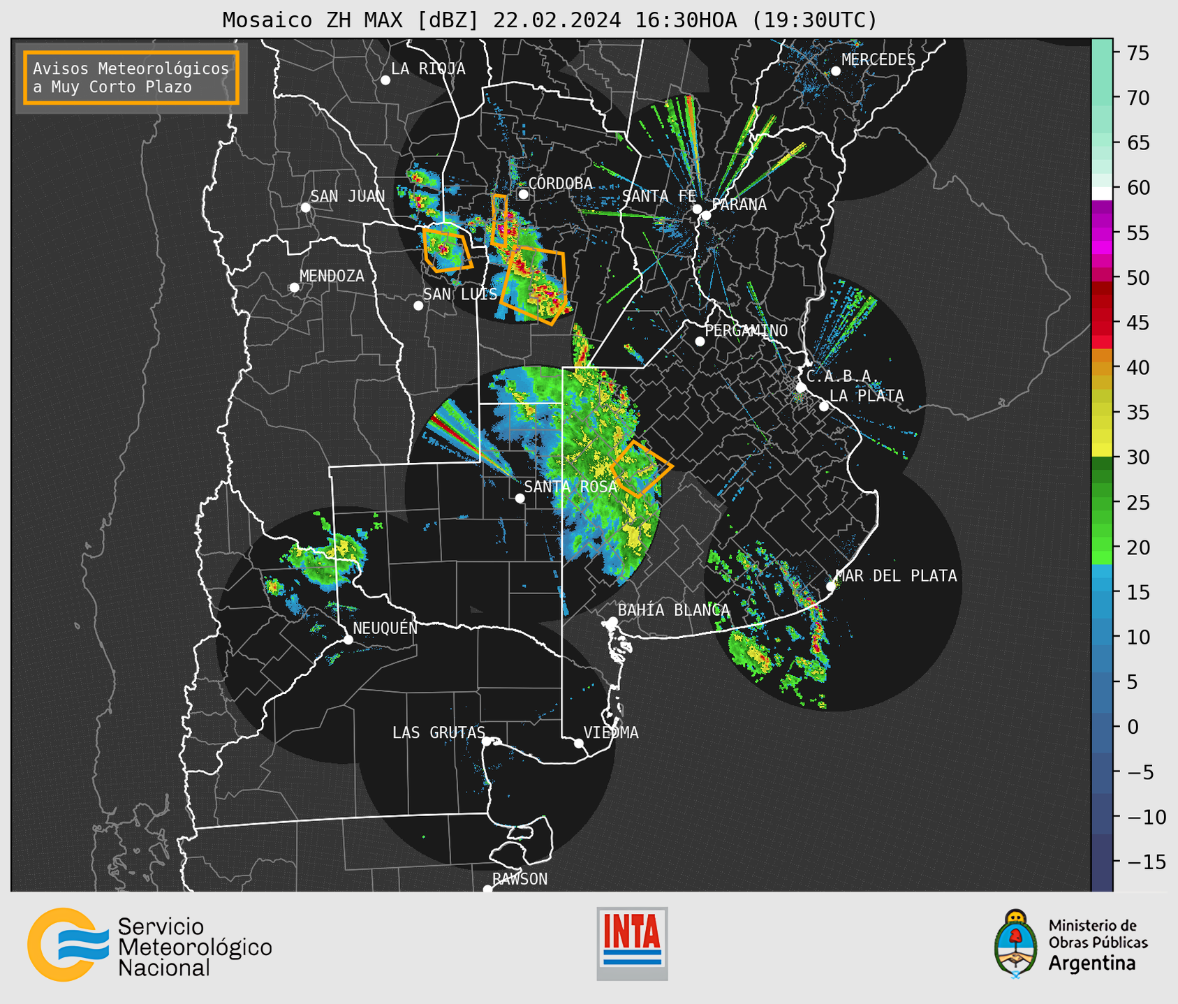Click the narrow warning polygon southwest of Córdoba
This screenshot has width=1178, height=1004.
coord(499,221)
